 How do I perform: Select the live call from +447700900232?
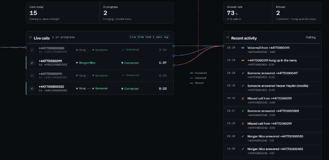(x=100, y=88)
